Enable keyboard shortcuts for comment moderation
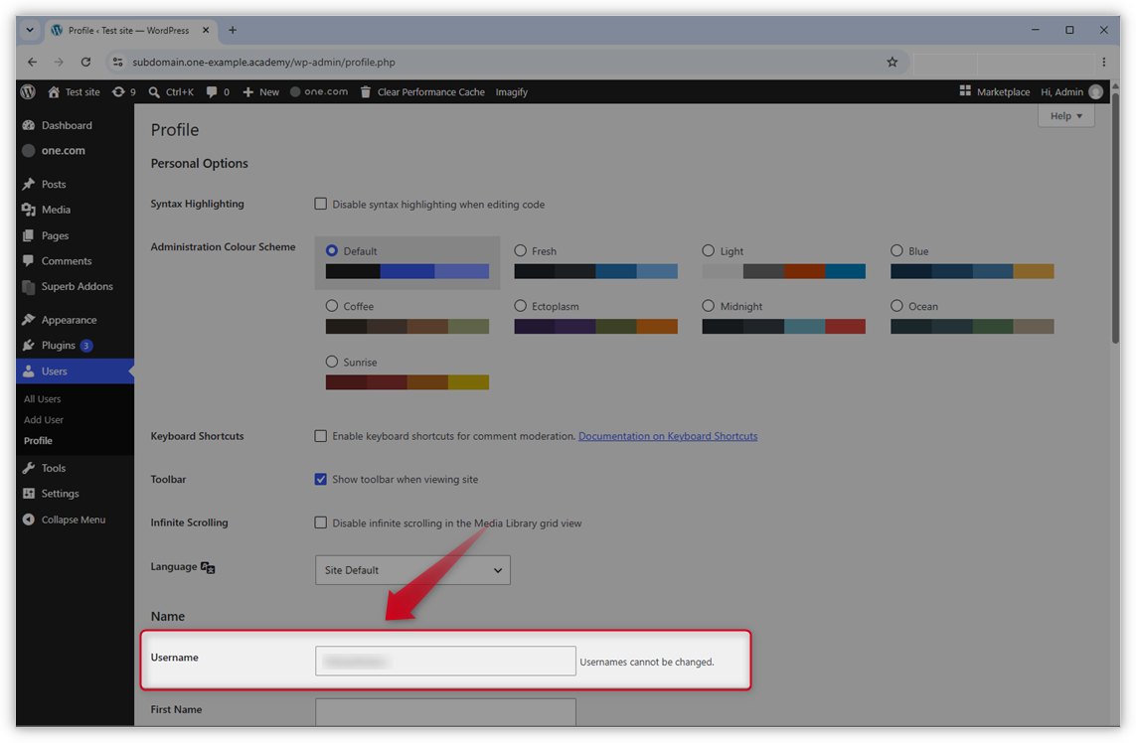 tap(320, 435)
